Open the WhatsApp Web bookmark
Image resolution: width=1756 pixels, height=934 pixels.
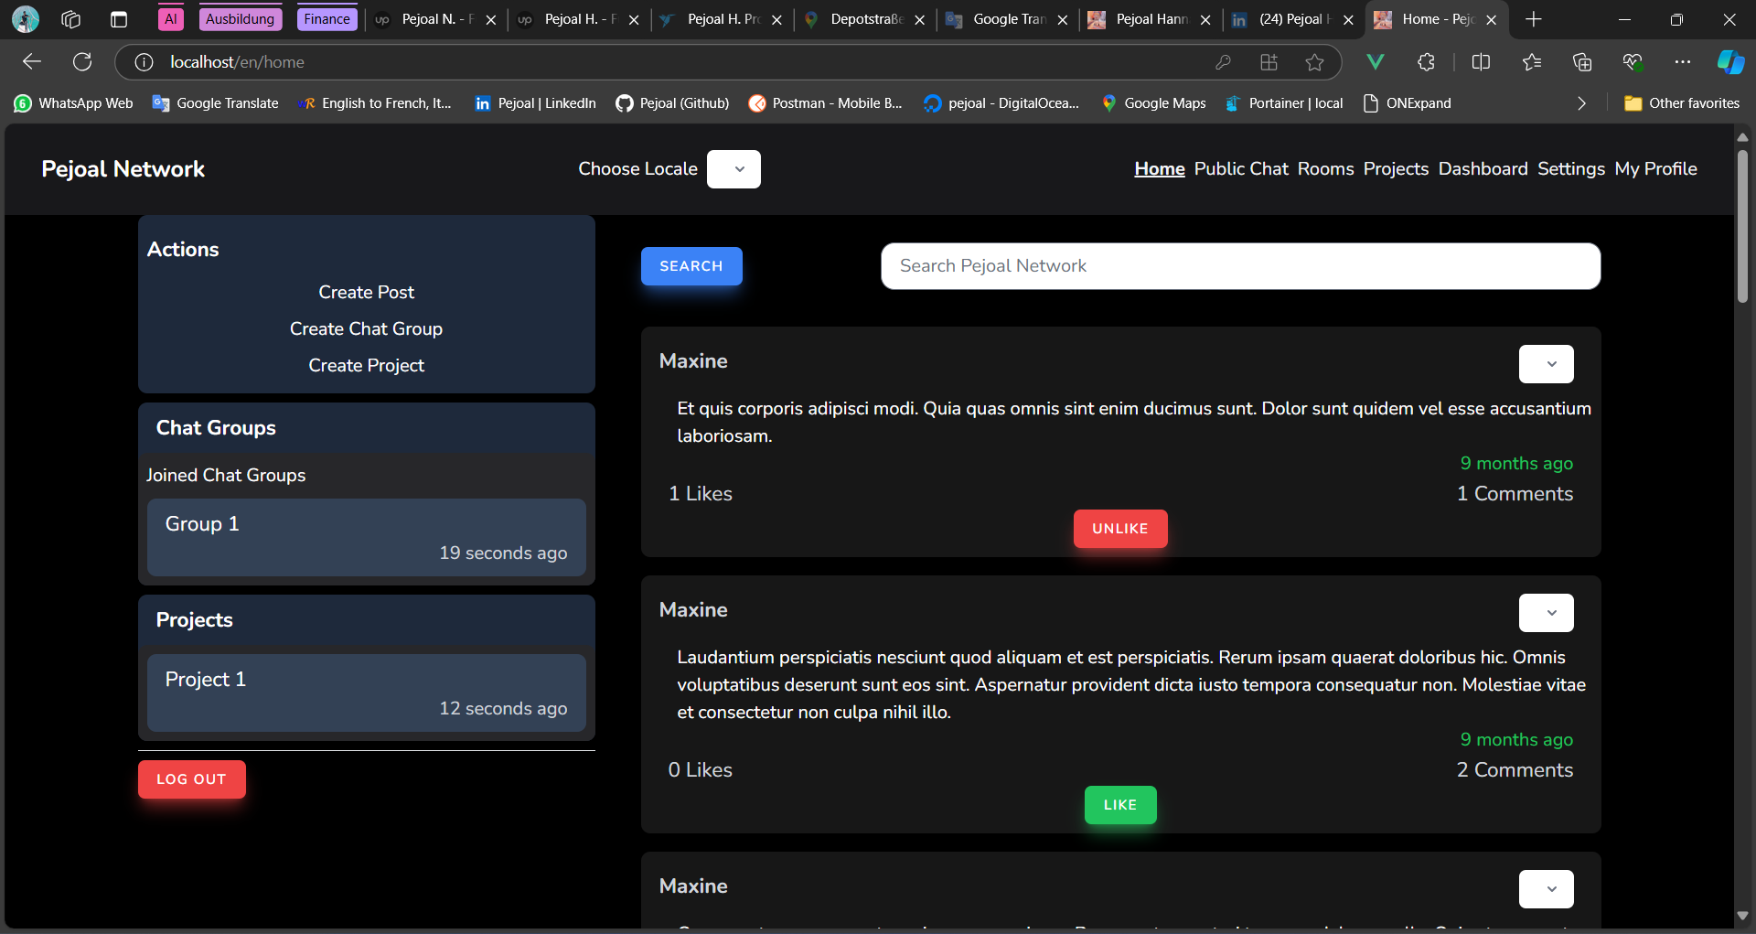[x=73, y=103]
